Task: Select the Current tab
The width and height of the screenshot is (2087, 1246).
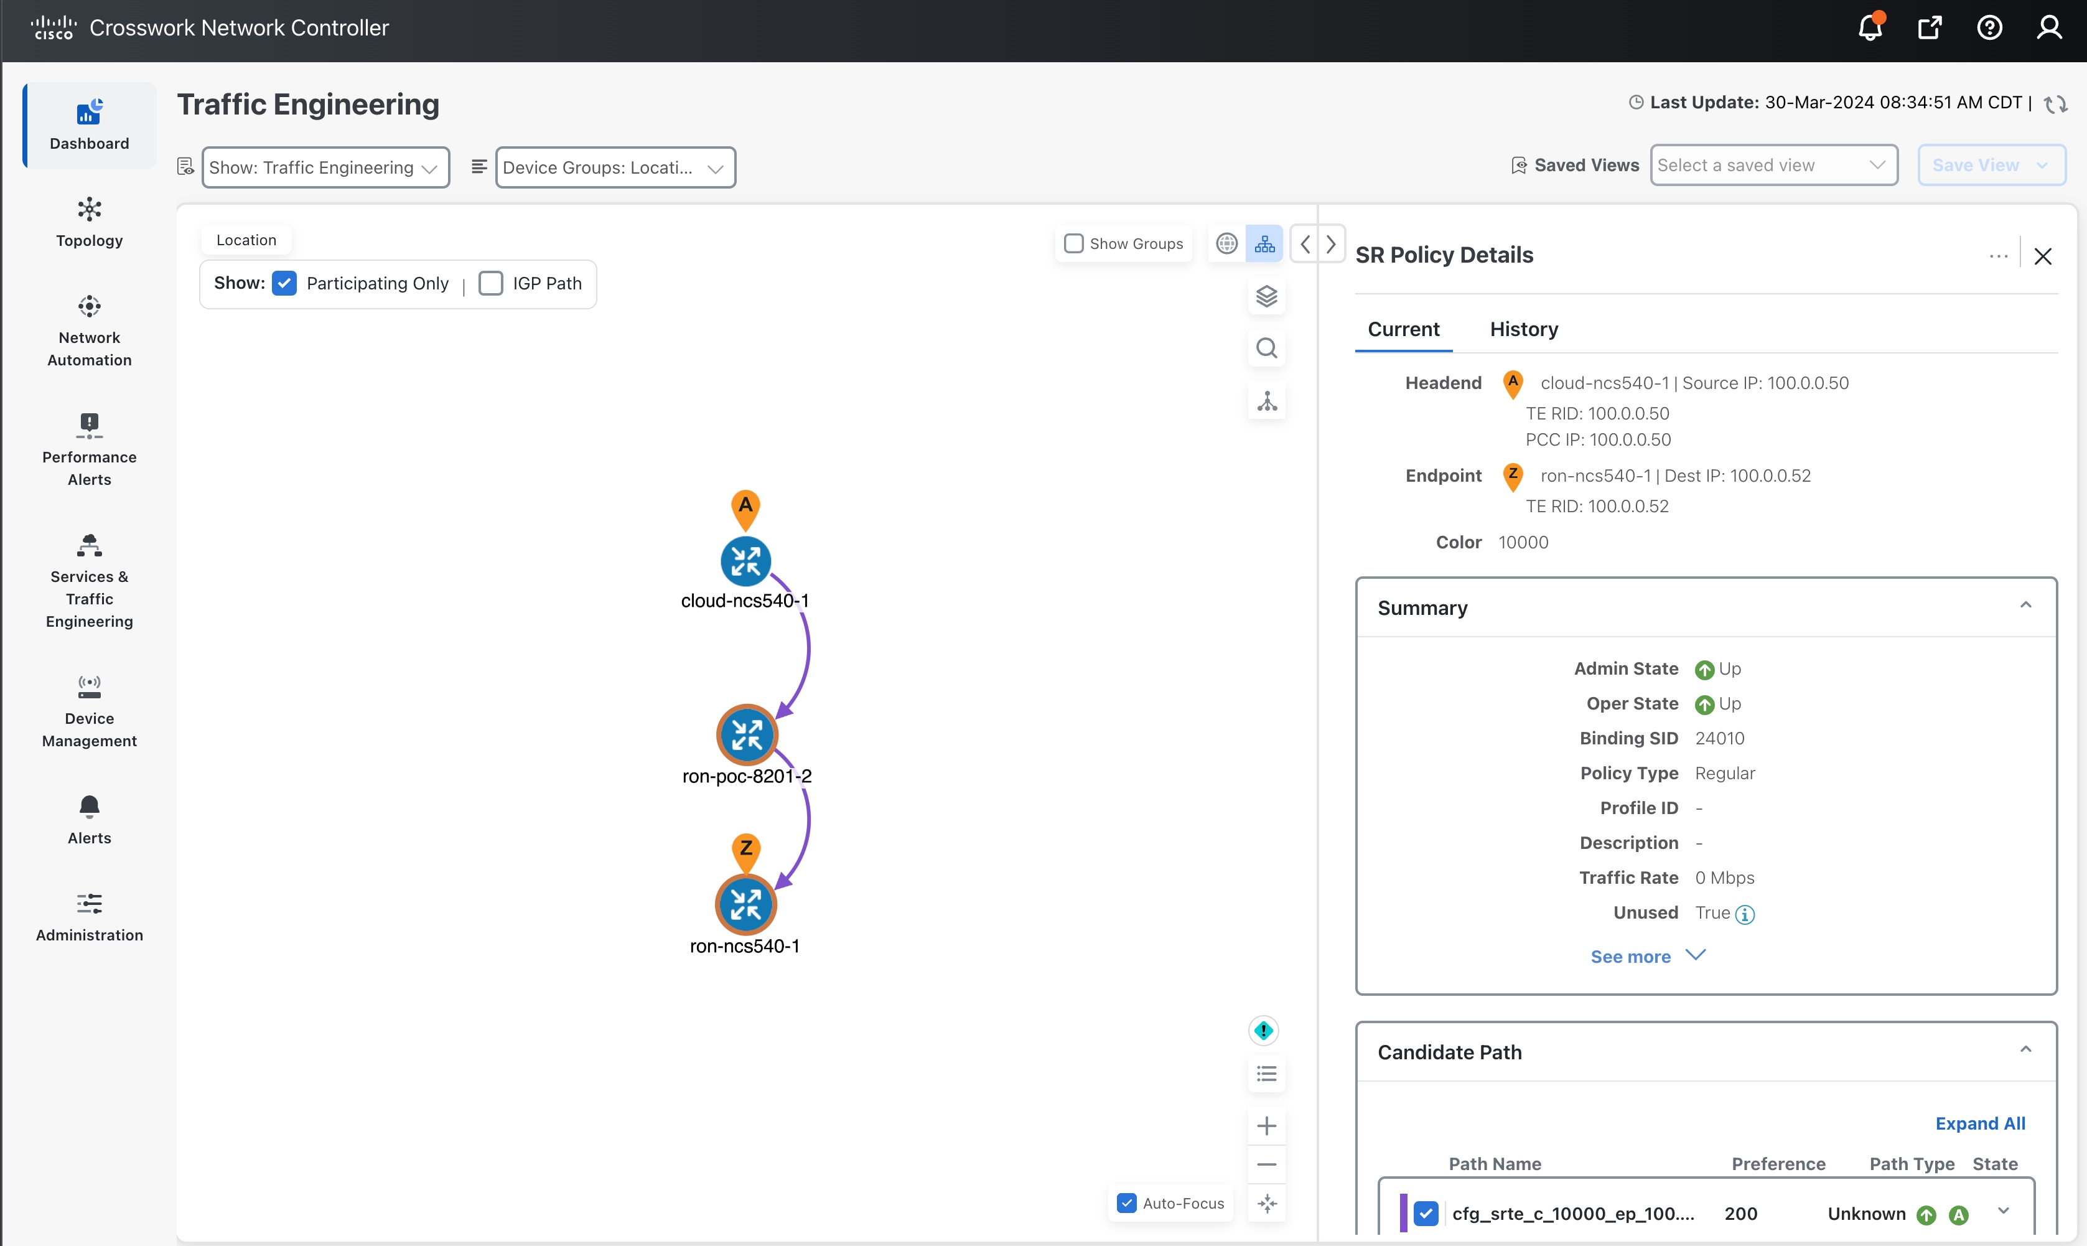Action: click(x=1403, y=329)
